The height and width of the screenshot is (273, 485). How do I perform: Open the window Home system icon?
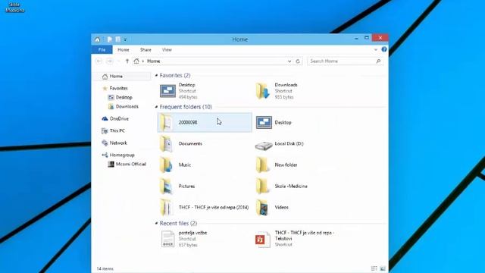point(98,39)
